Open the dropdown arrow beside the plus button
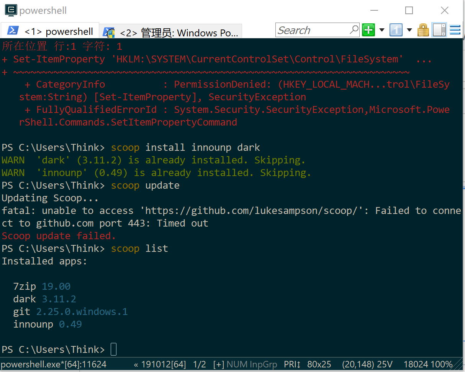 pyautogui.click(x=382, y=29)
